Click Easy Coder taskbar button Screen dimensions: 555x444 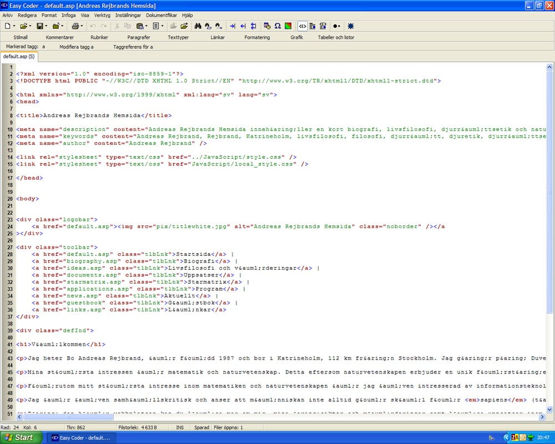click(81, 438)
